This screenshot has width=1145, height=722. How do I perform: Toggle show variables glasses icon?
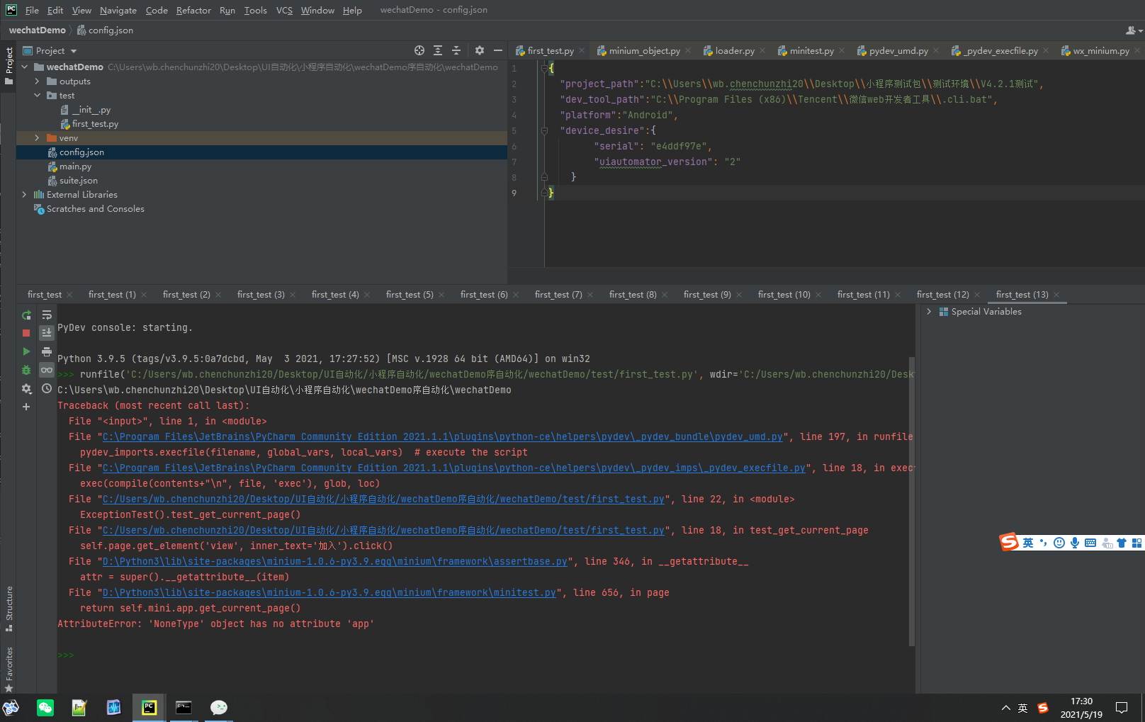(47, 370)
